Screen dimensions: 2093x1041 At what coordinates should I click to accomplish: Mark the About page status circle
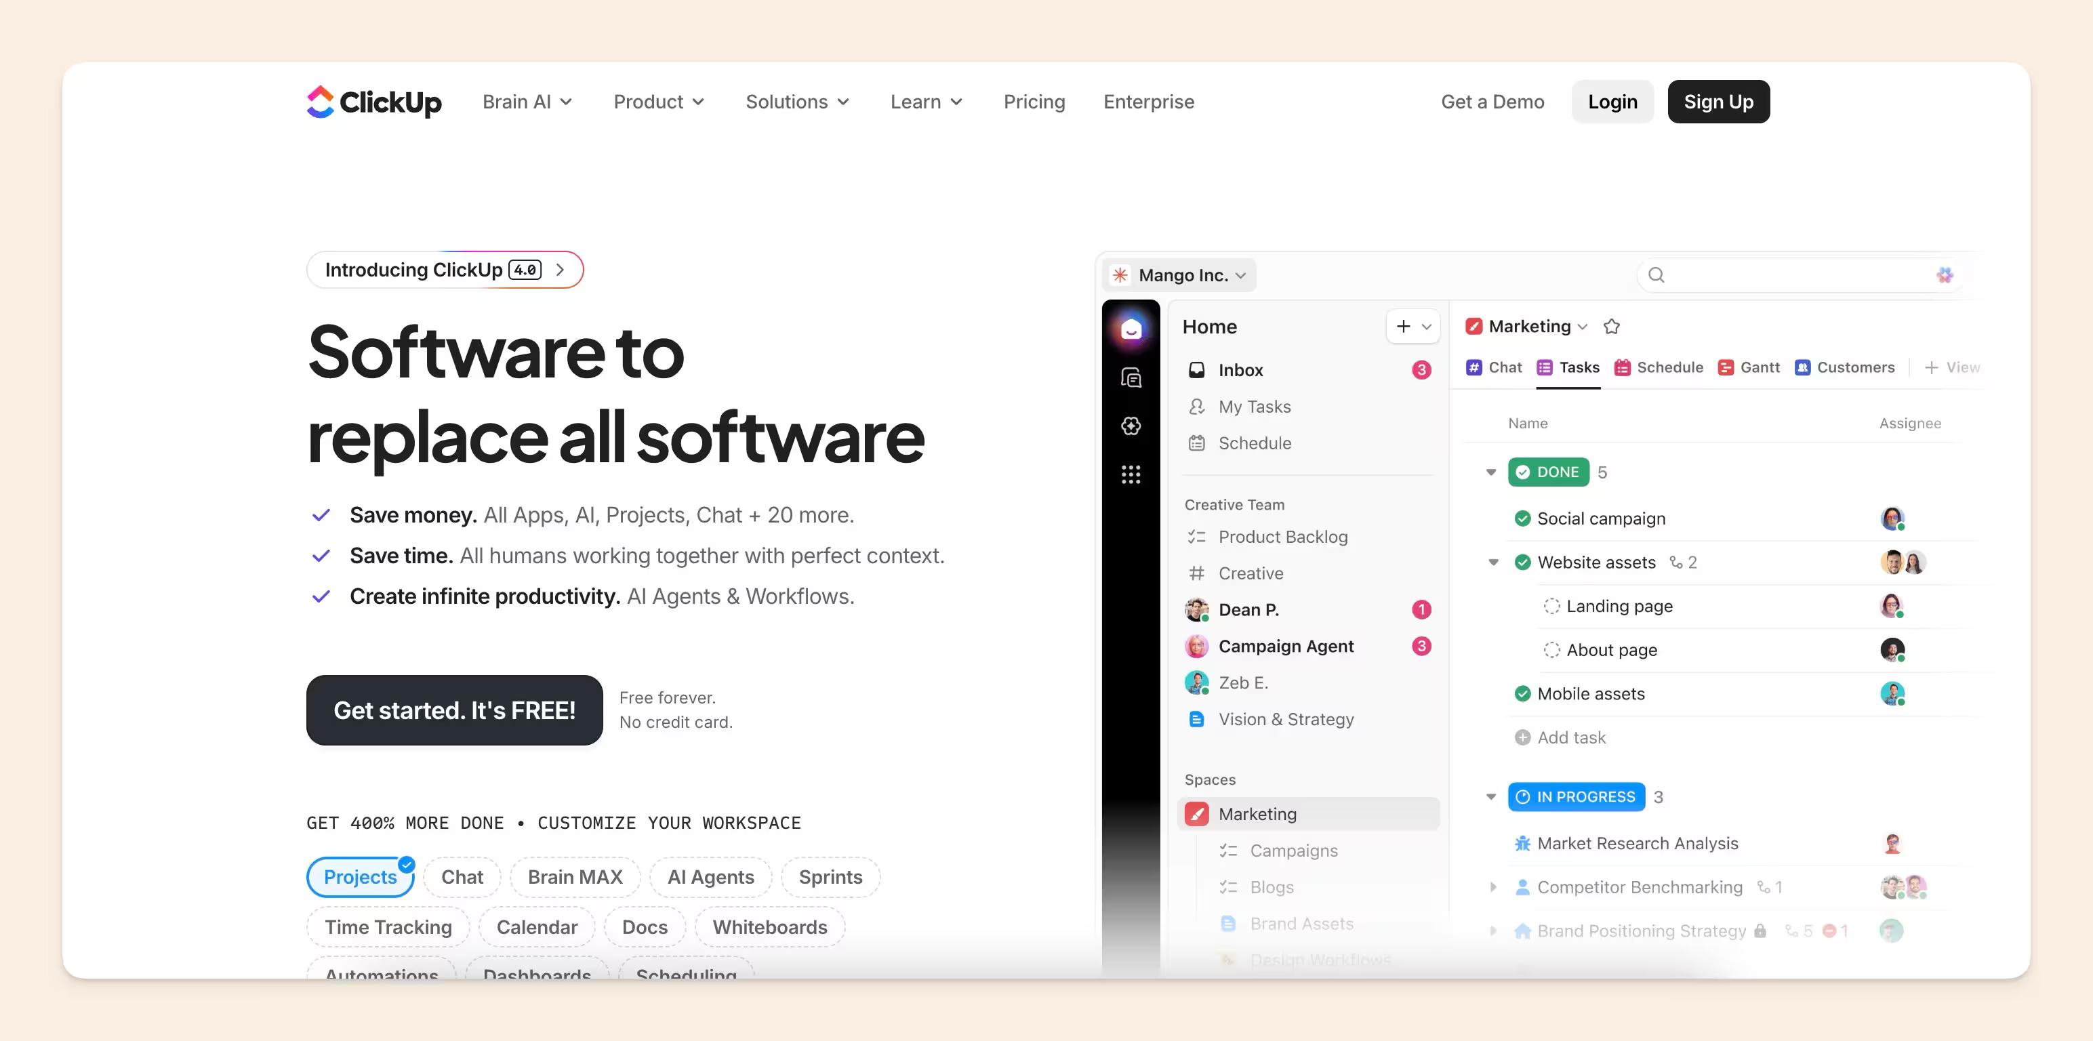point(1552,650)
